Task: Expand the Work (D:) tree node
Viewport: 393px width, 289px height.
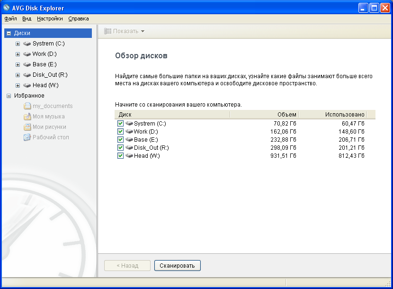Action: [18, 54]
